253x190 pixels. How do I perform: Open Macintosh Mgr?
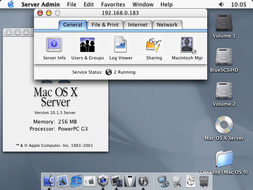187,49
